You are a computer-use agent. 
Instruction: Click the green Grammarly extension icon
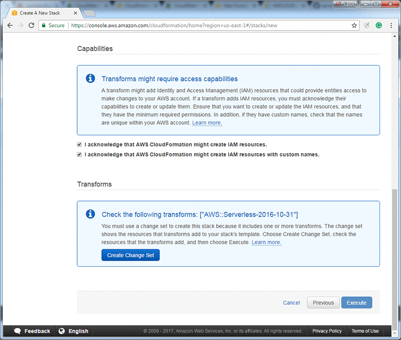click(379, 26)
